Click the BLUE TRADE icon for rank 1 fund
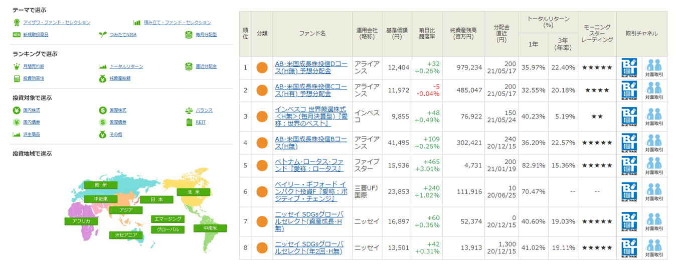This screenshot has height=268, width=676. pos(629,67)
